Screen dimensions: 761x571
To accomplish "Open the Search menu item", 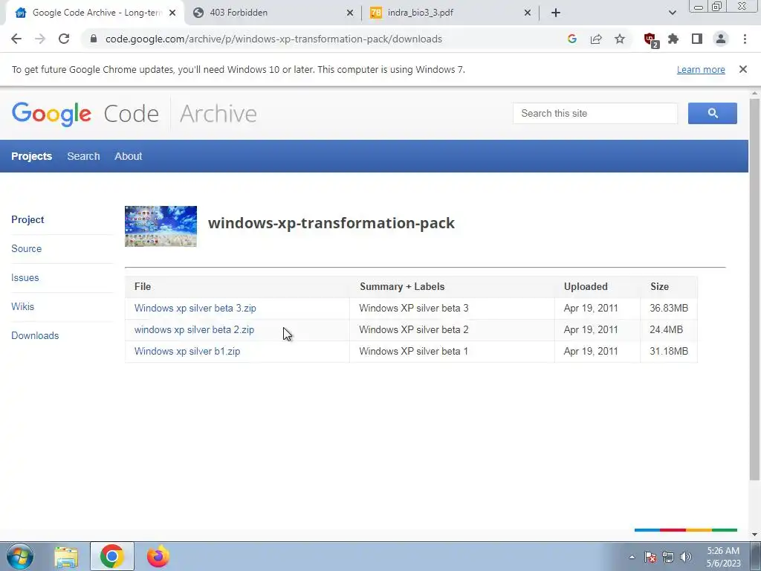I will pos(83,156).
